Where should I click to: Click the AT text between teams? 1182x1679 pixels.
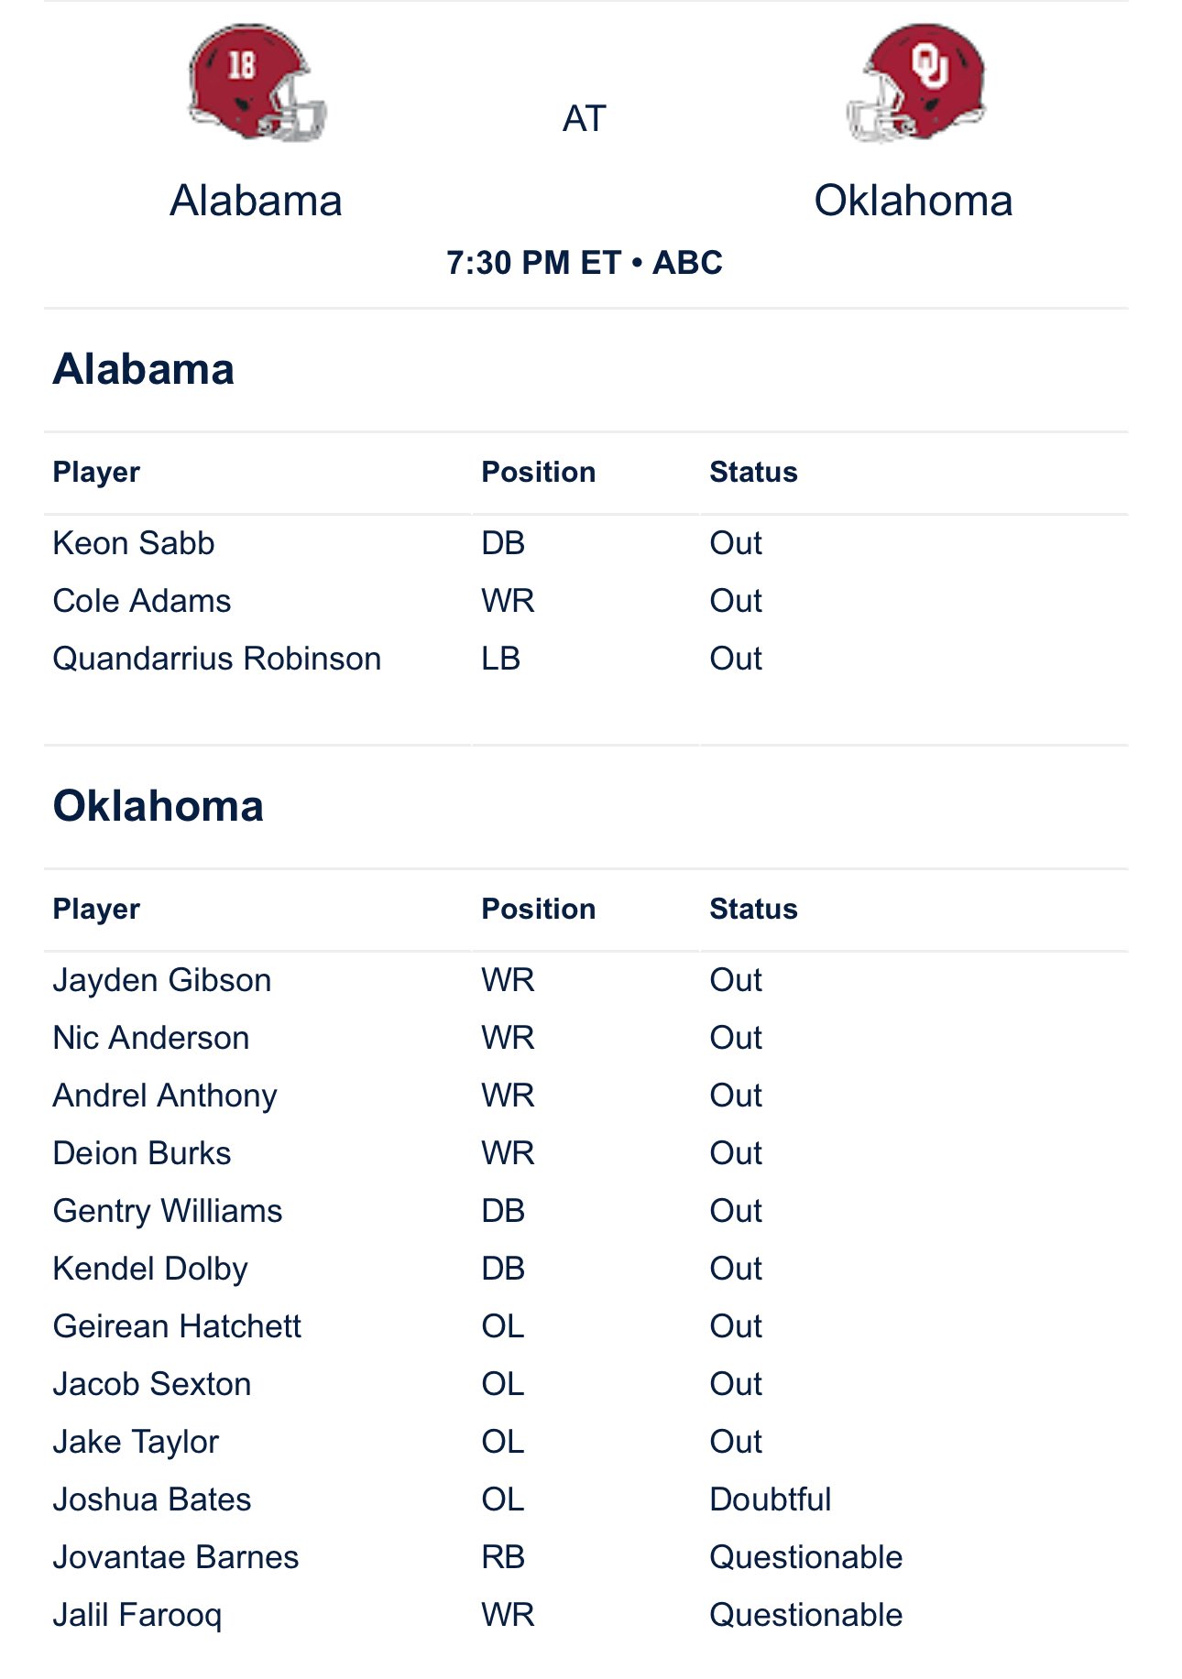point(585,119)
